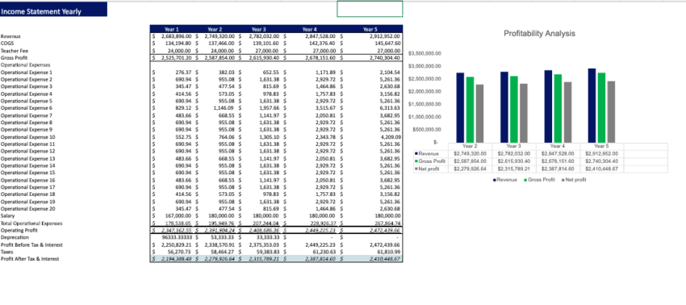Select Deprecation value 96333.33333
Viewport: 686px width, 305px height.
coord(178,237)
